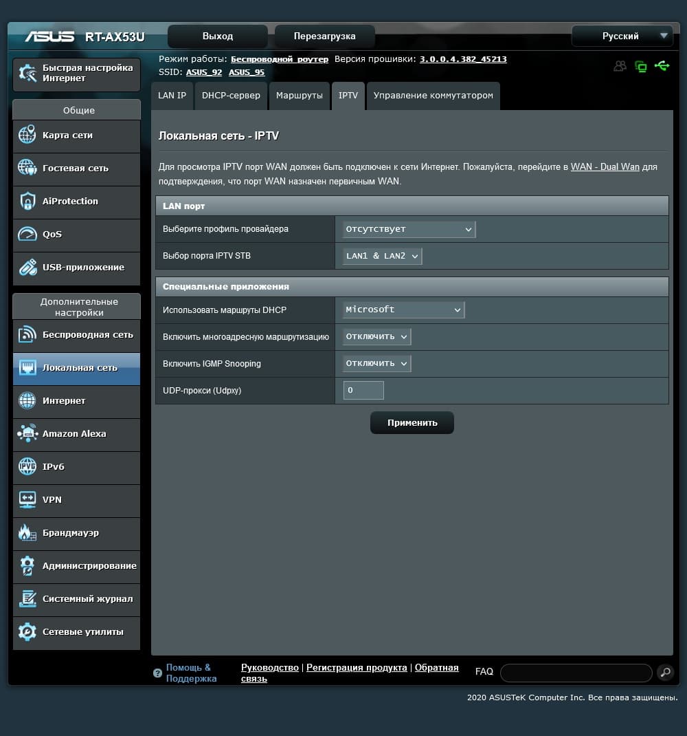Open the provider profile dropdown showing Отсутствует
687x736 pixels.
[409, 229]
